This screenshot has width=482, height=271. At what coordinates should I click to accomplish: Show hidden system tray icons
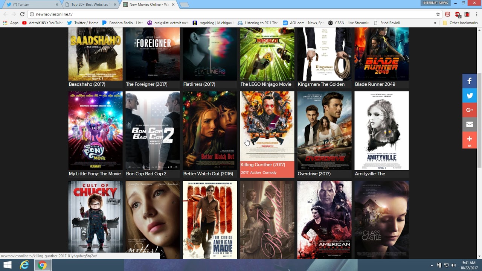pyautogui.click(x=432, y=265)
